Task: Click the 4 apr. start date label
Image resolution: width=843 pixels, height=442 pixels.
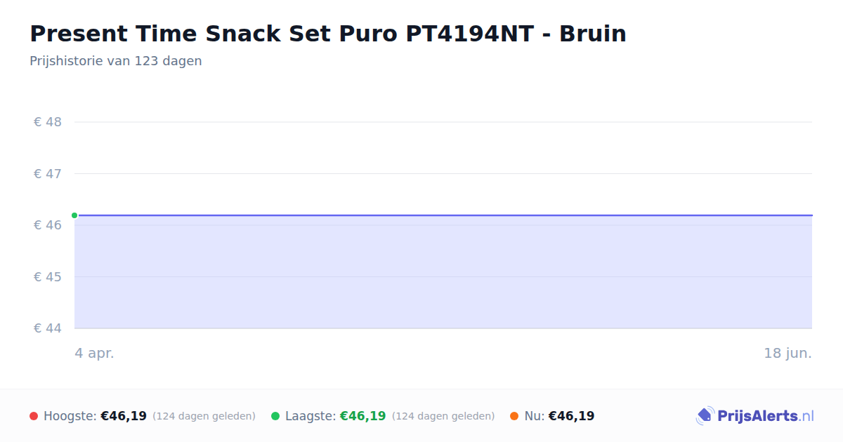Action: click(x=94, y=354)
